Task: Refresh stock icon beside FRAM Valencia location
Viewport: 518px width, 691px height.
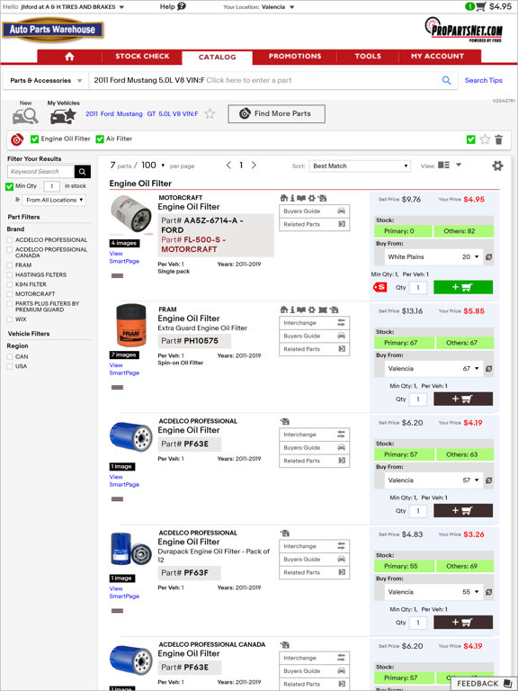Action: tap(488, 368)
